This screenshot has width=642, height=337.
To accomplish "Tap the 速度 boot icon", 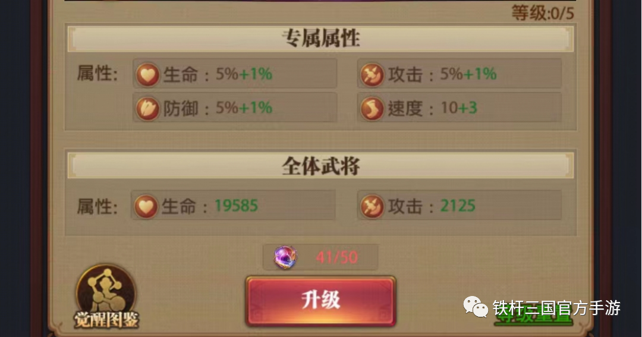I will (x=372, y=109).
